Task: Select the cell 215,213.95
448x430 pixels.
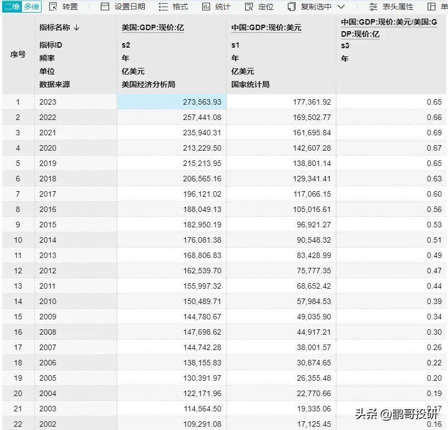Action: [172, 163]
